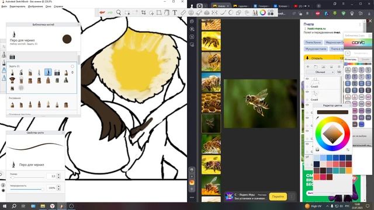Click the brush size stepper arrows
Image resolution: width=374 pixels, height=210 pixels.
tap(58, 176)
